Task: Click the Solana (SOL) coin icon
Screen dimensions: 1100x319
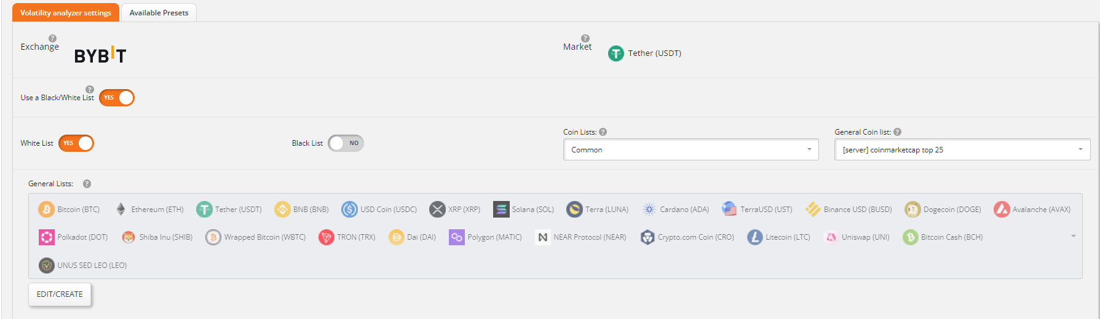Action: (501, 210)
